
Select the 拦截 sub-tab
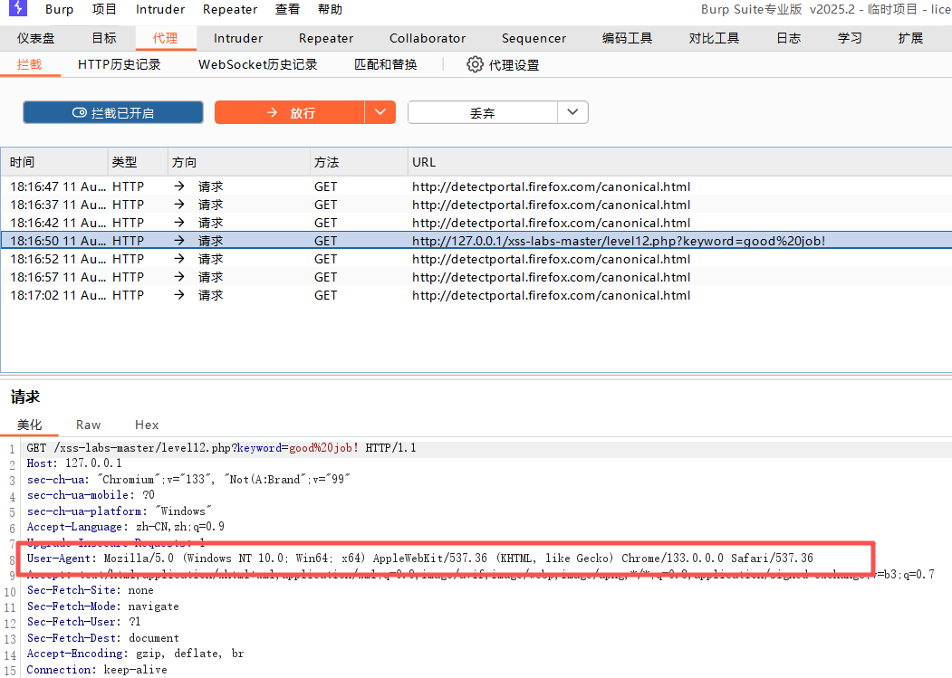click(x=30, y=64)
